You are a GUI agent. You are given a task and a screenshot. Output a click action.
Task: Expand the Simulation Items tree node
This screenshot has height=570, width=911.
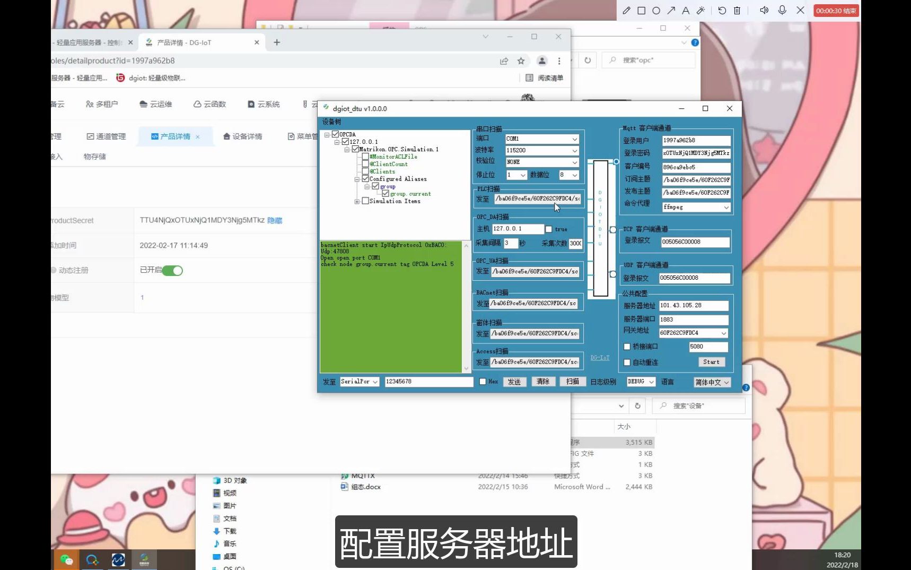(357, 202)
